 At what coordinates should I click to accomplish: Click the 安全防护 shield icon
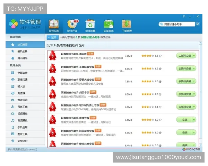click(x=13, y=141)
